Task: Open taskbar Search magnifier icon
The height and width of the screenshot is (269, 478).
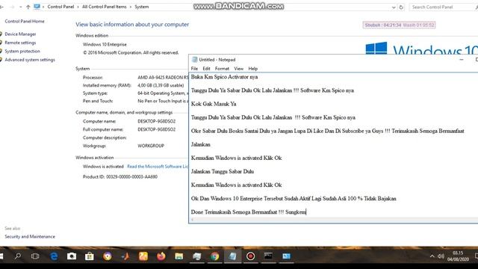Action: (x=18, y=256)
